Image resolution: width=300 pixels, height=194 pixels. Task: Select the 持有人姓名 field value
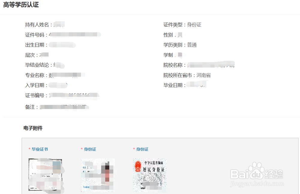pyautogui.click(x=59, y=25)
